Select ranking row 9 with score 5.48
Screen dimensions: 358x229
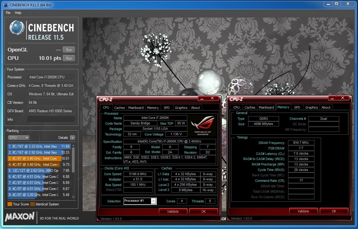coord(39,195)
